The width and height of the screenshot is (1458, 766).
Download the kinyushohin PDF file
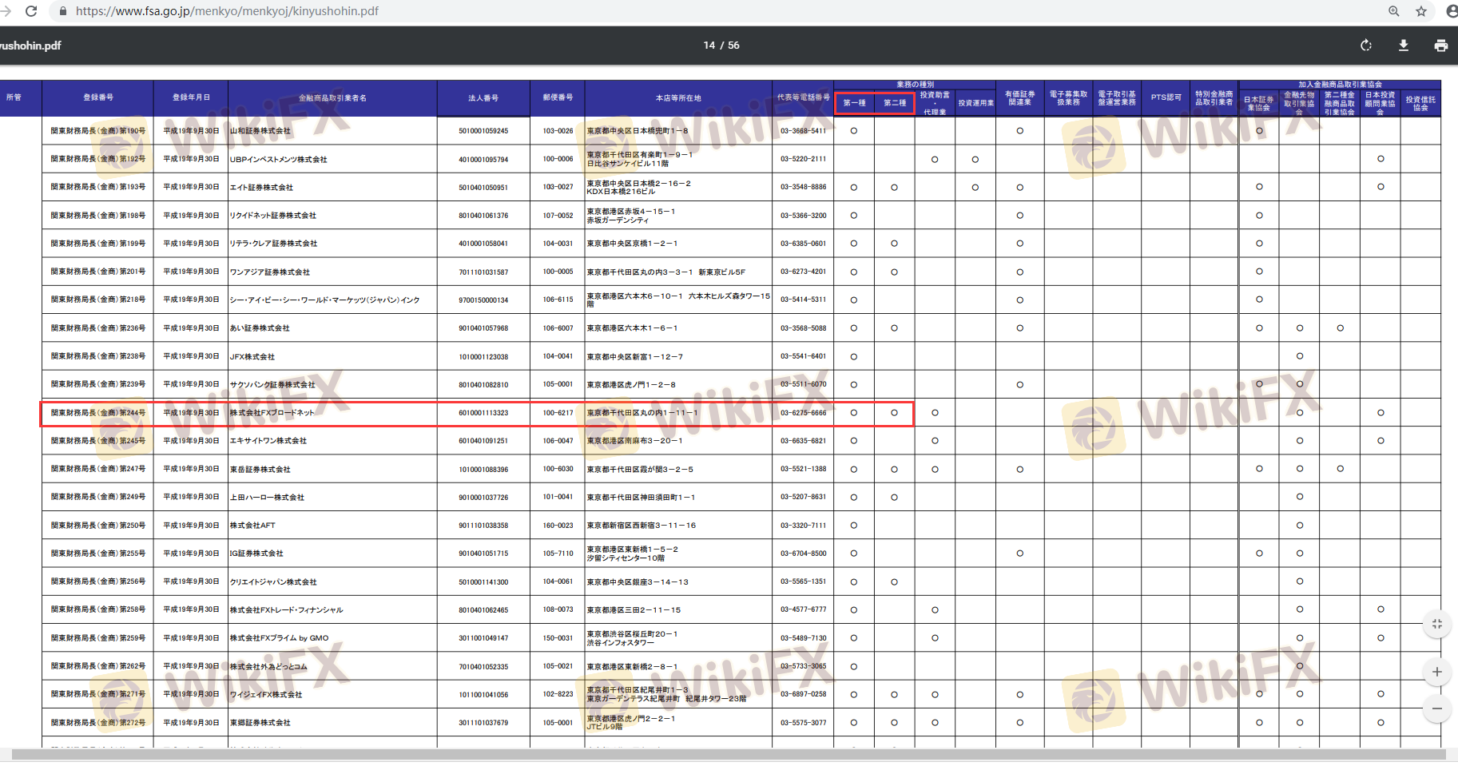click(x=1403, y=46)
